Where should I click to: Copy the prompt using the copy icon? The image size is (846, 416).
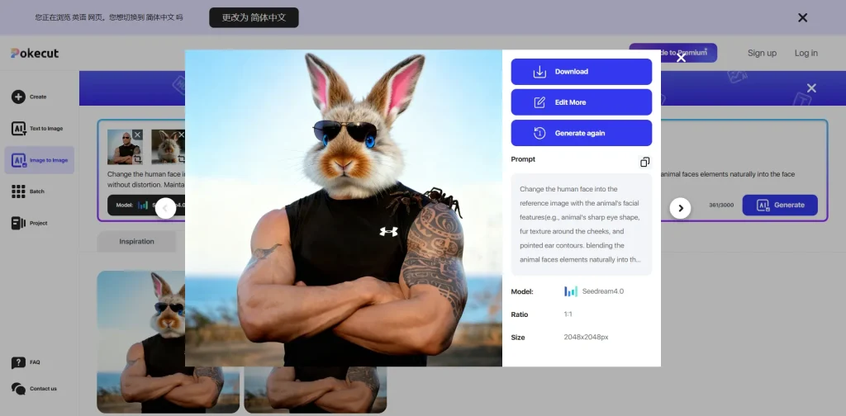tap(644, 163)
